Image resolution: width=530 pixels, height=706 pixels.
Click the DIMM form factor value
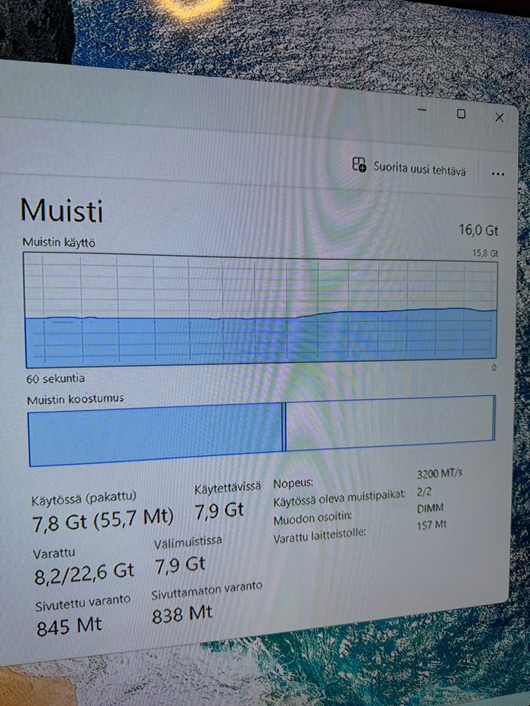pos(430,508)
